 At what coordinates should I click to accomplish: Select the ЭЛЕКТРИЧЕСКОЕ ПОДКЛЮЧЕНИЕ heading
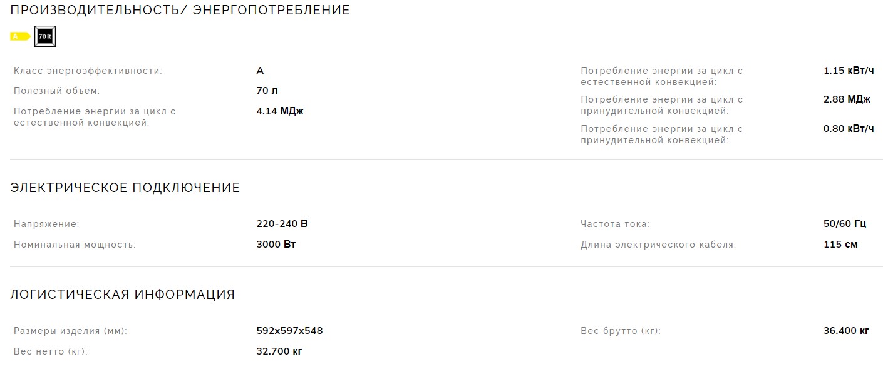click(x=125, y=188)
